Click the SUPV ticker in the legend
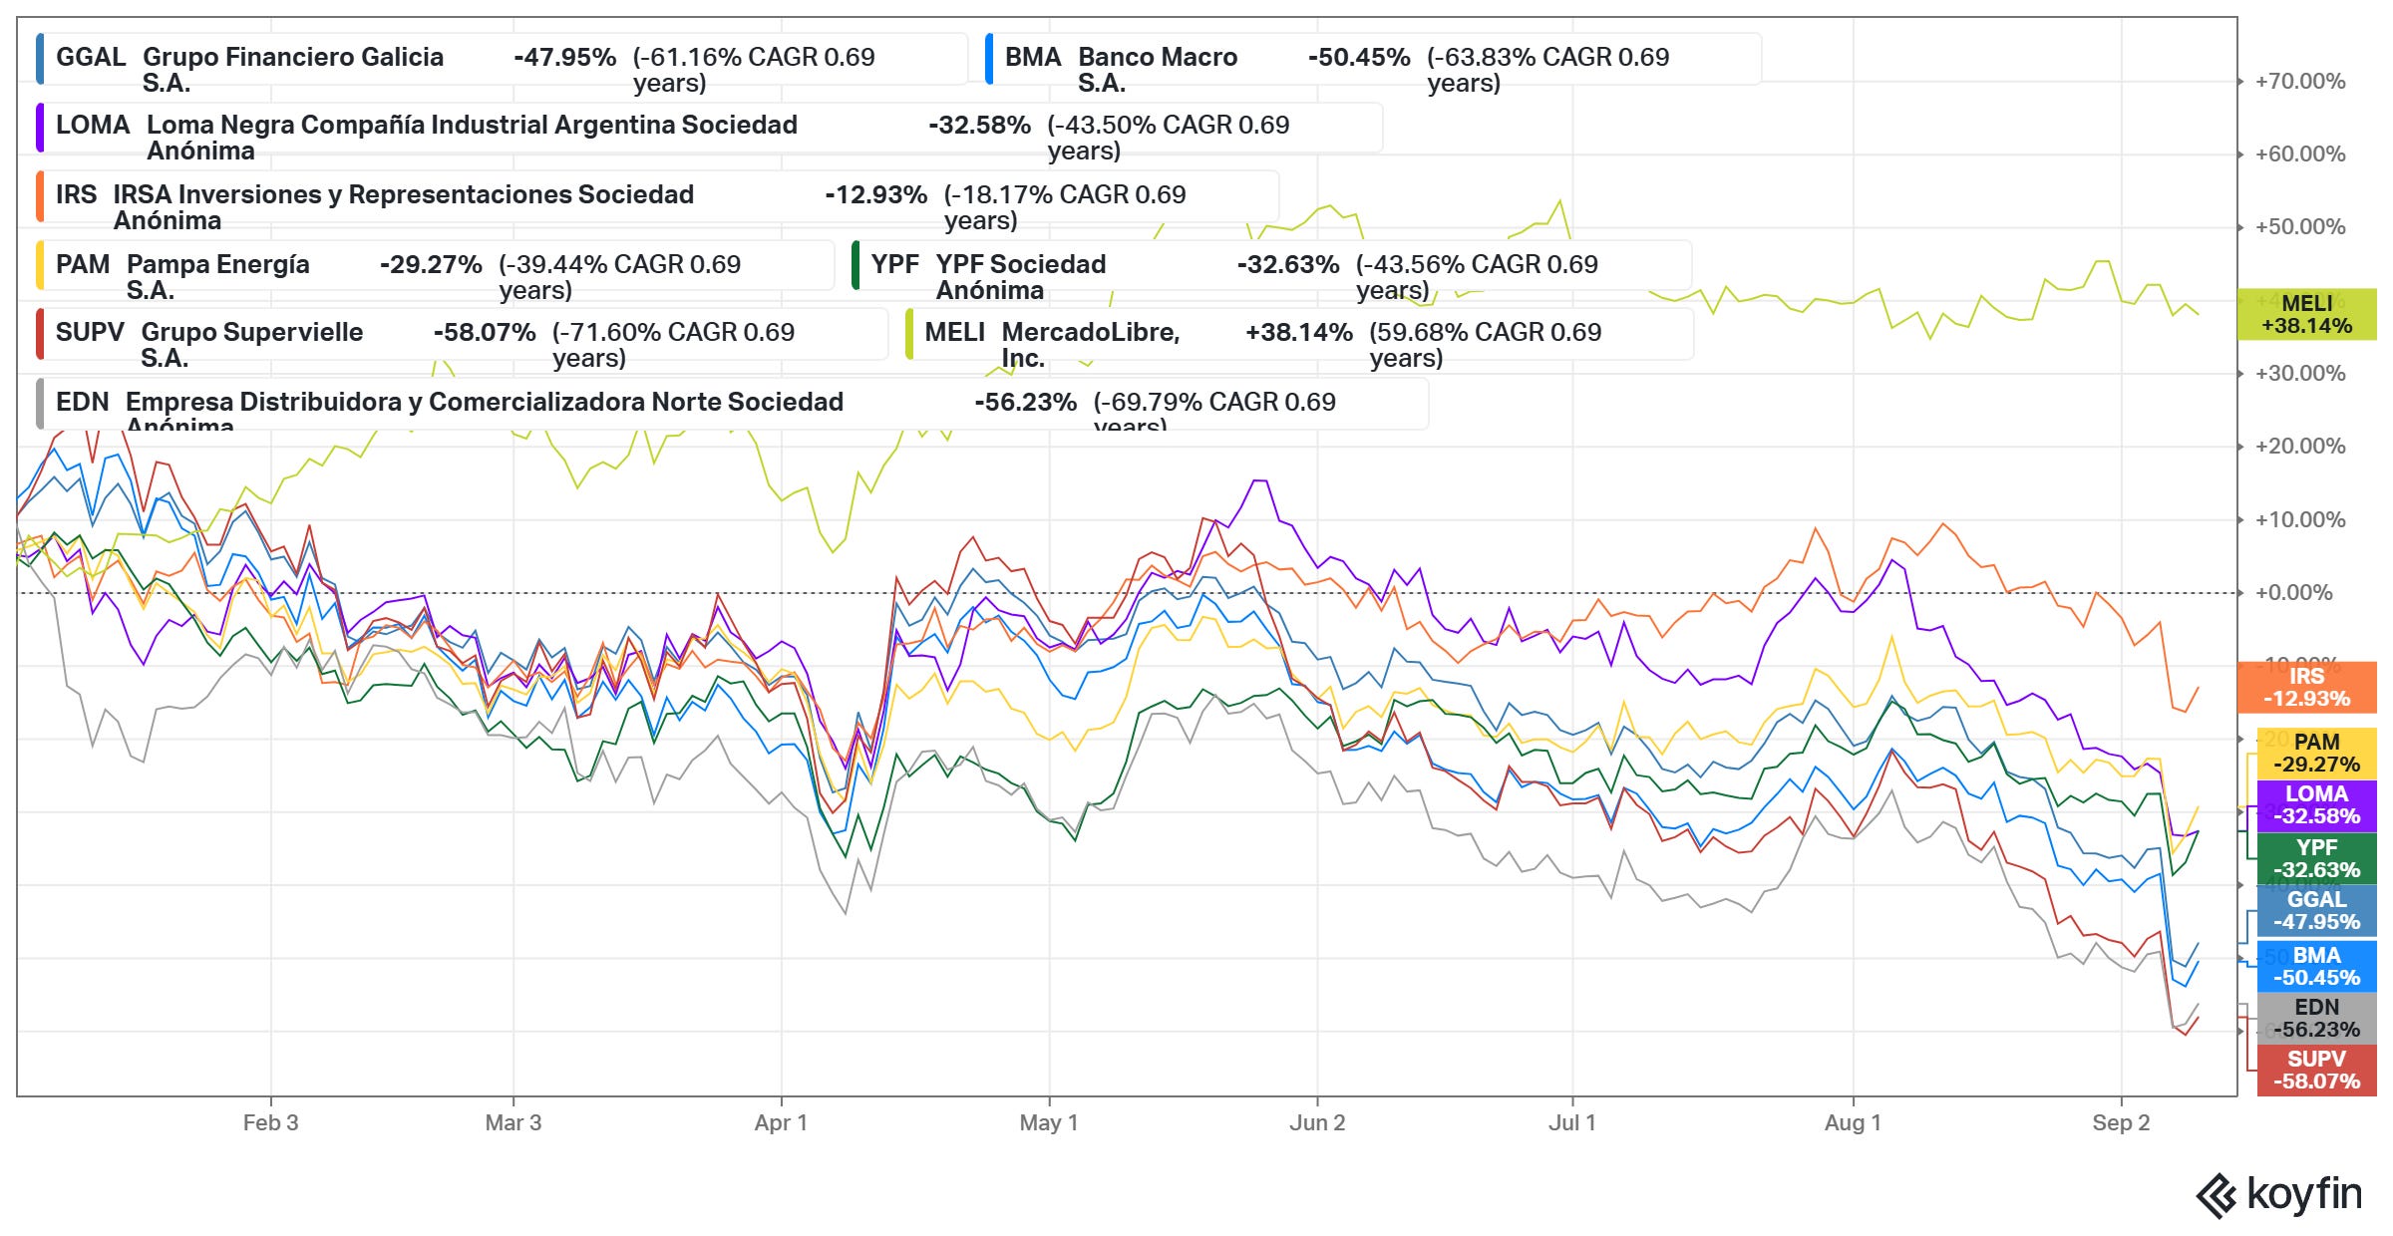 point(90,332)
